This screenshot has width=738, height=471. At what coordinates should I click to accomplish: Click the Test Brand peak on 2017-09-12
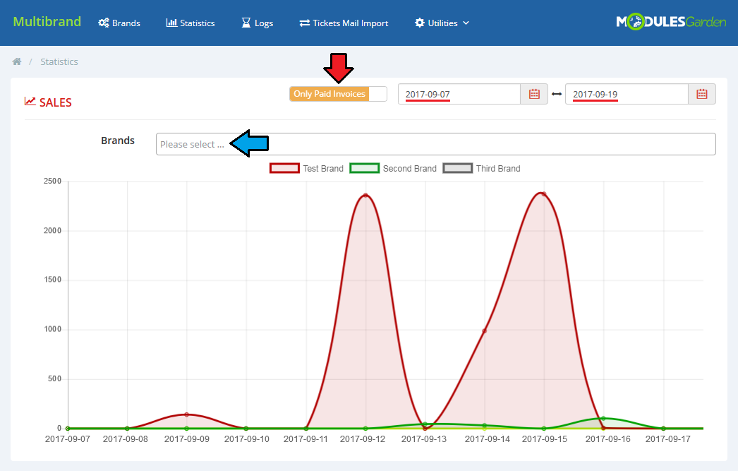[365, 196]
